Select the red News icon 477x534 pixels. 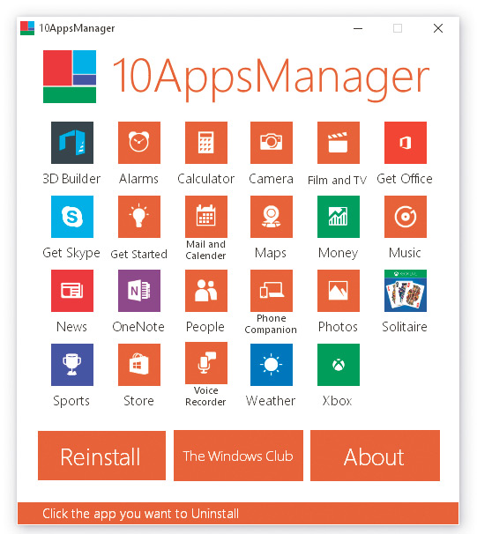pos(72,291)
